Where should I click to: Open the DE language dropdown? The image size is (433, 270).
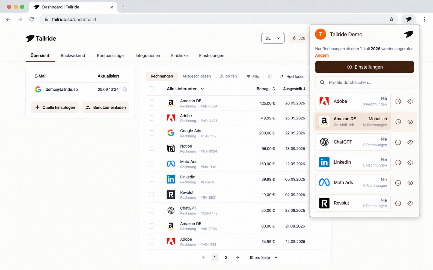[273, 38]
